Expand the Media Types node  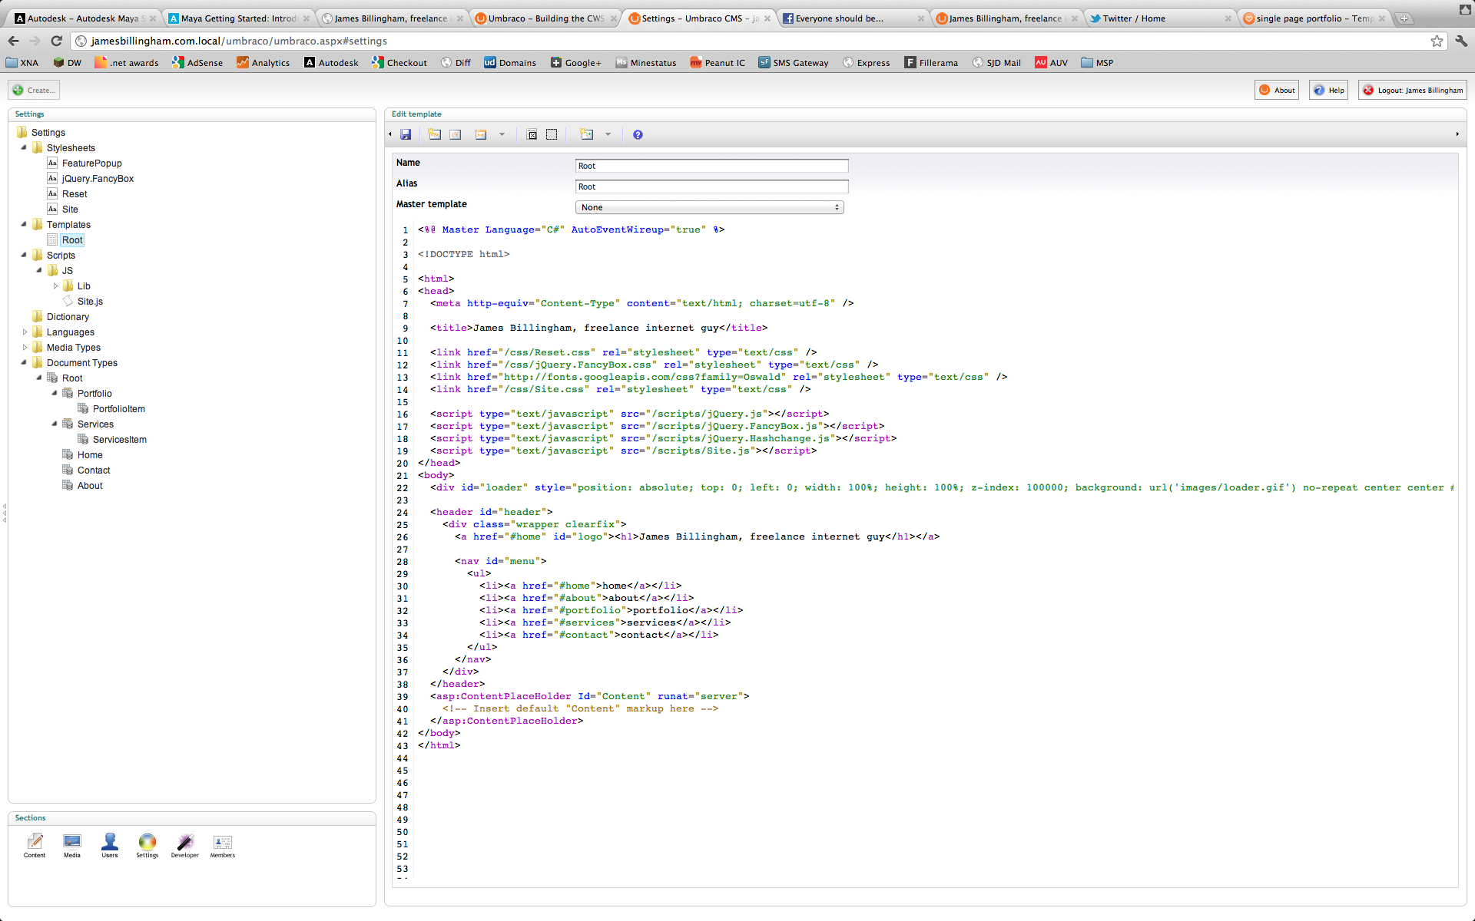(25, 347)
